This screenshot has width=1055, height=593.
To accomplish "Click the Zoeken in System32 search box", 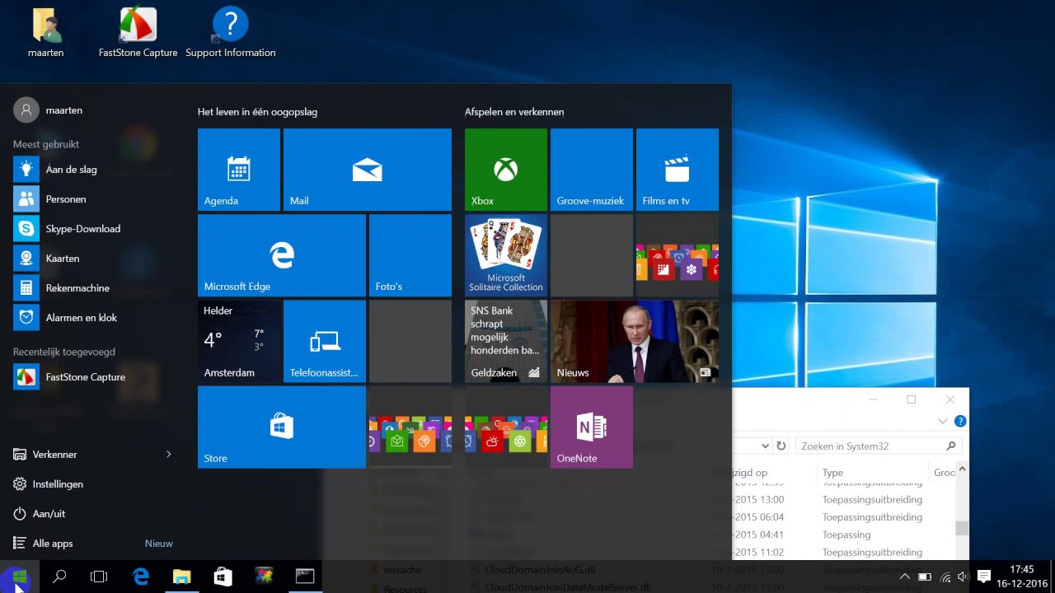I will coord(878,446).
